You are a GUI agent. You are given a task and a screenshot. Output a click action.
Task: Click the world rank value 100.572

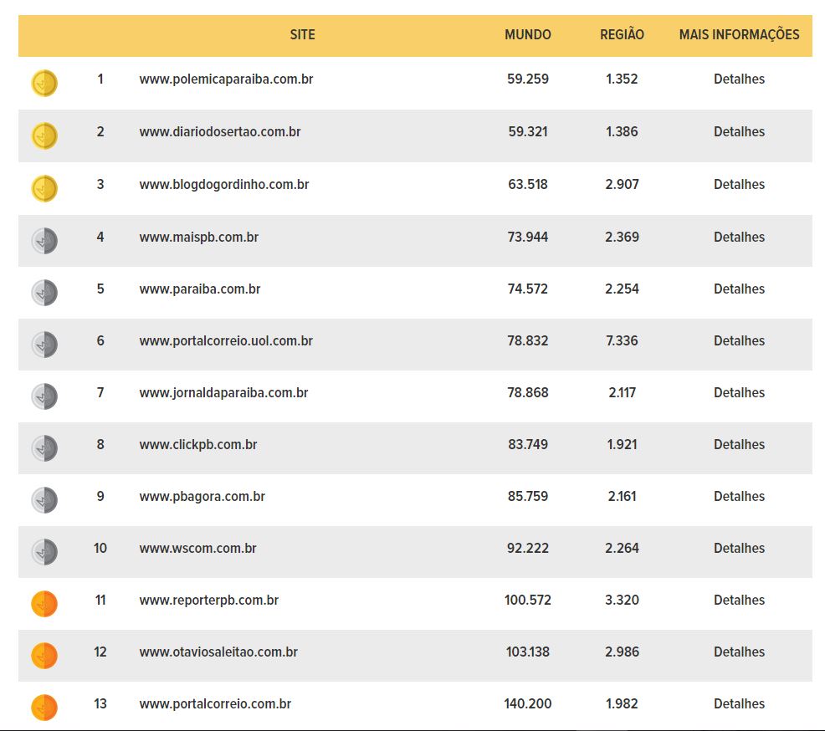pos(528,600)
